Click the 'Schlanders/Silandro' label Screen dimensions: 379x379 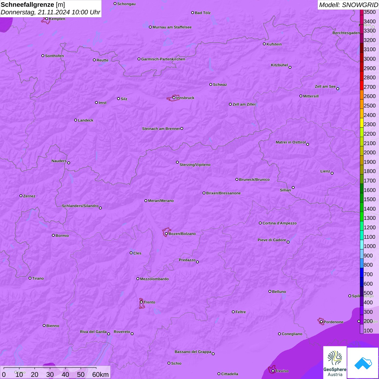click(x=80, y=206)
